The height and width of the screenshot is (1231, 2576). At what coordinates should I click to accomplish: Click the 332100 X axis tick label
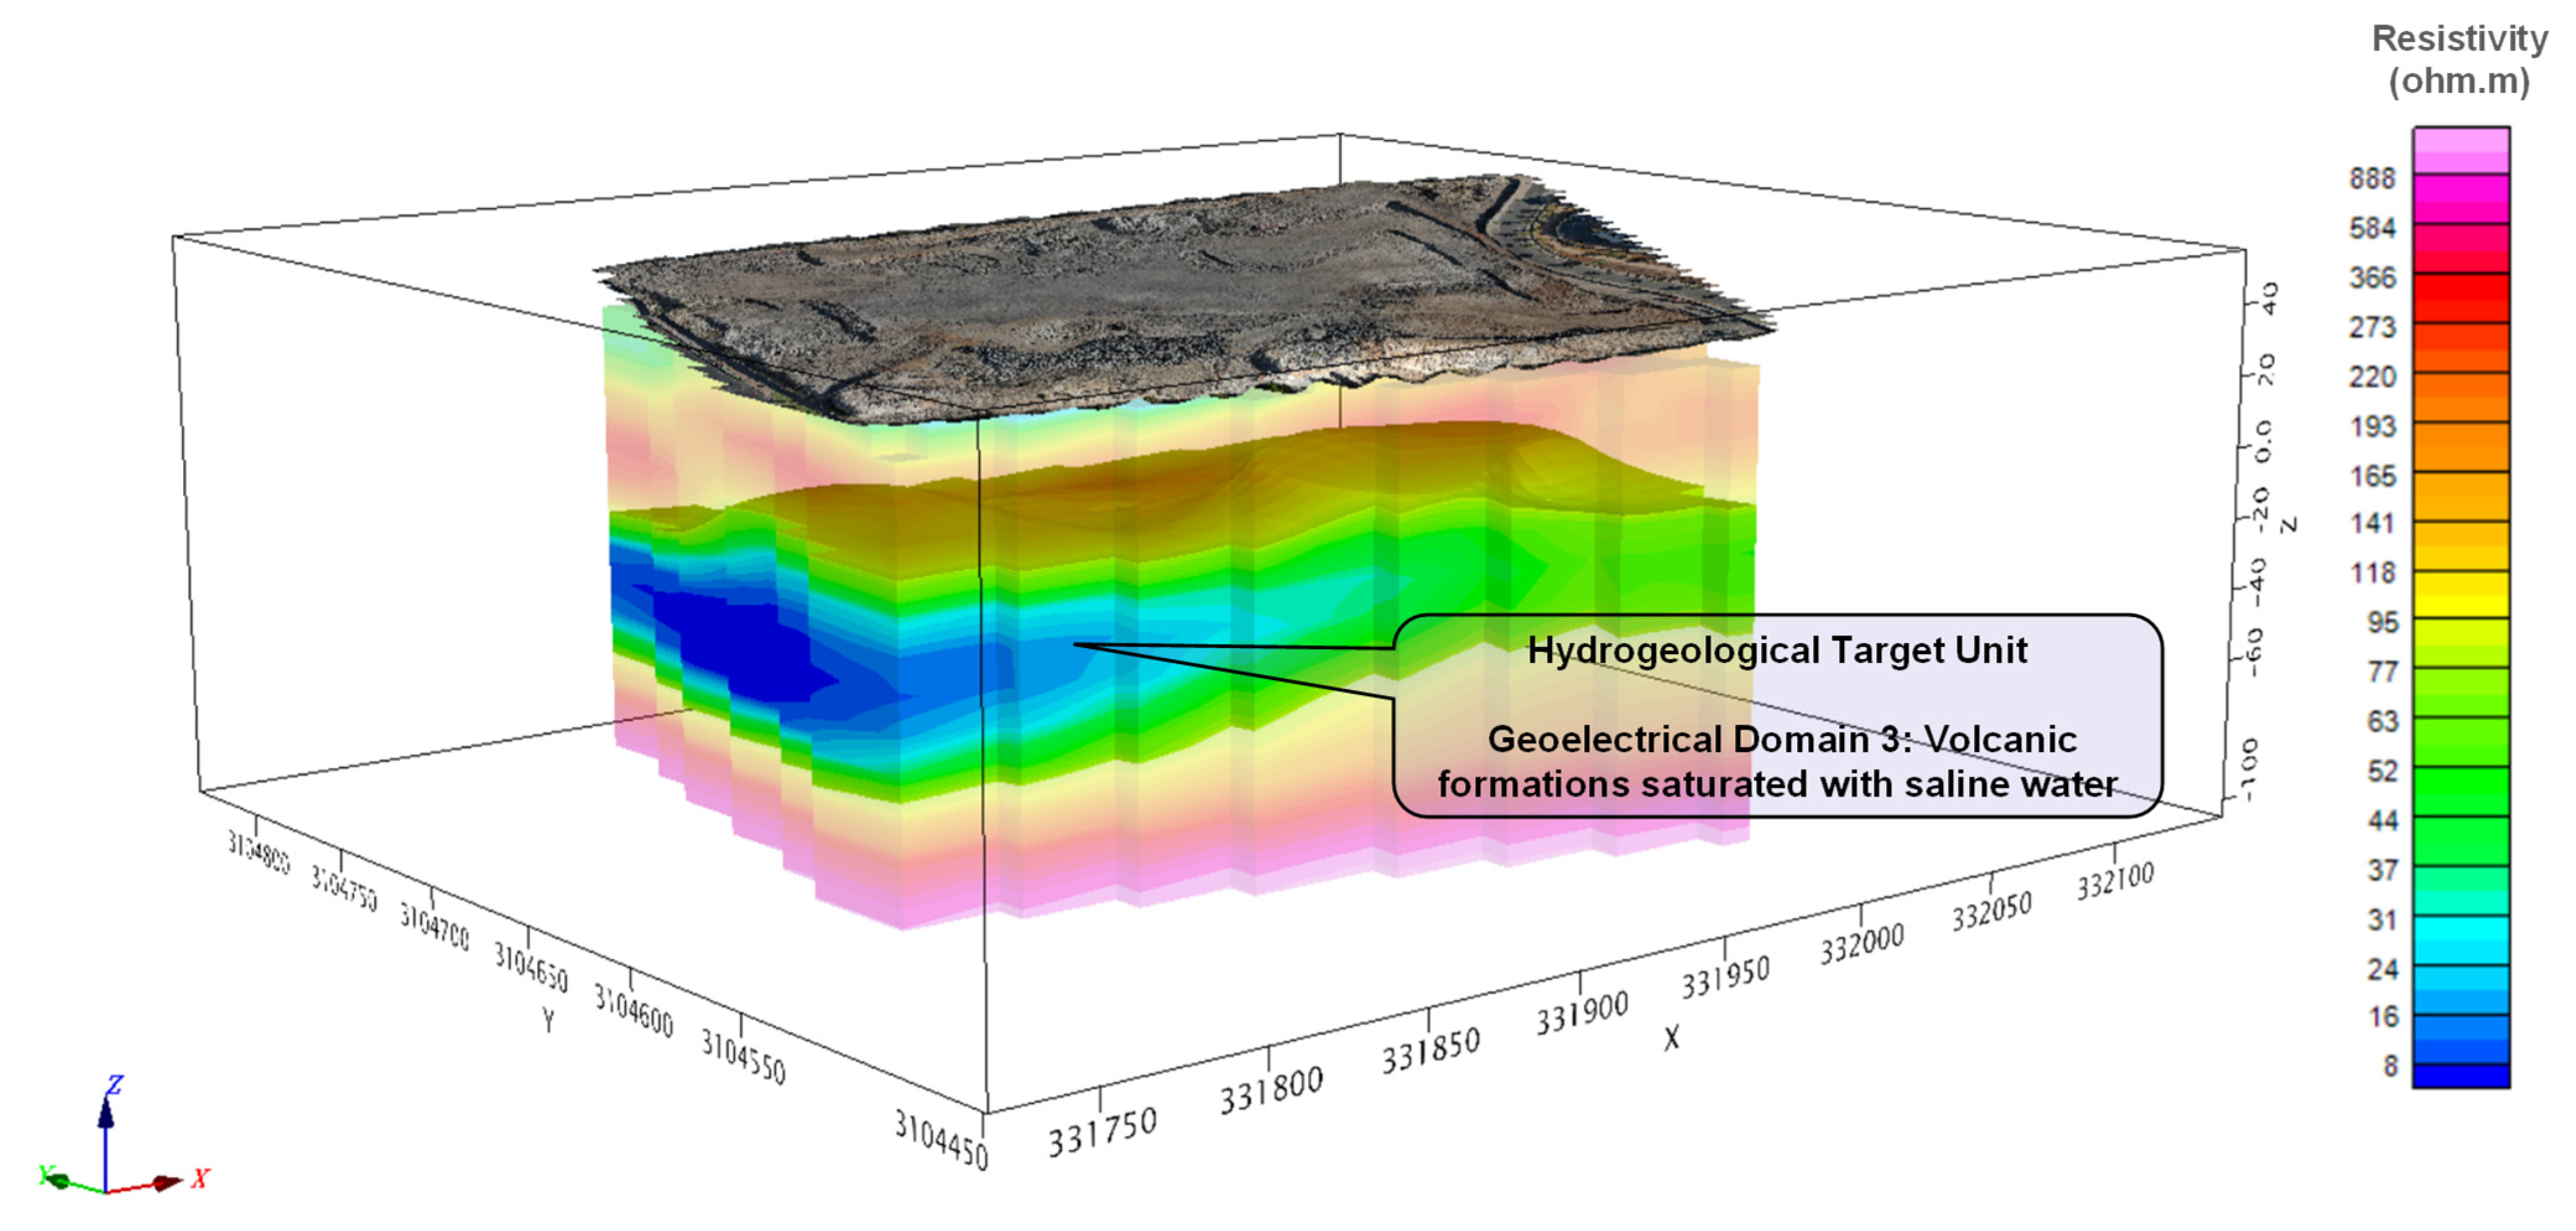click(x=2114, y=883)
